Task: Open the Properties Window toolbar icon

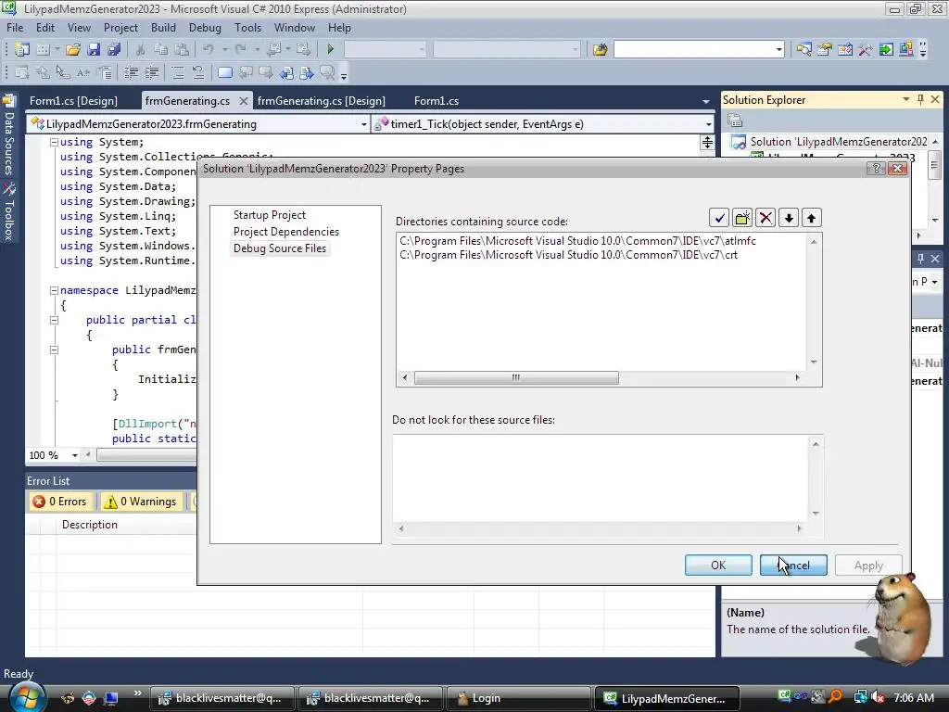Action: [824, 49]
